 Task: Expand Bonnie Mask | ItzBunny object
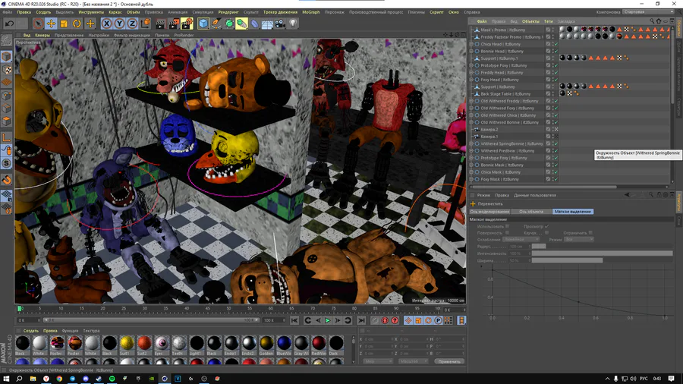(x=471, y=165)
